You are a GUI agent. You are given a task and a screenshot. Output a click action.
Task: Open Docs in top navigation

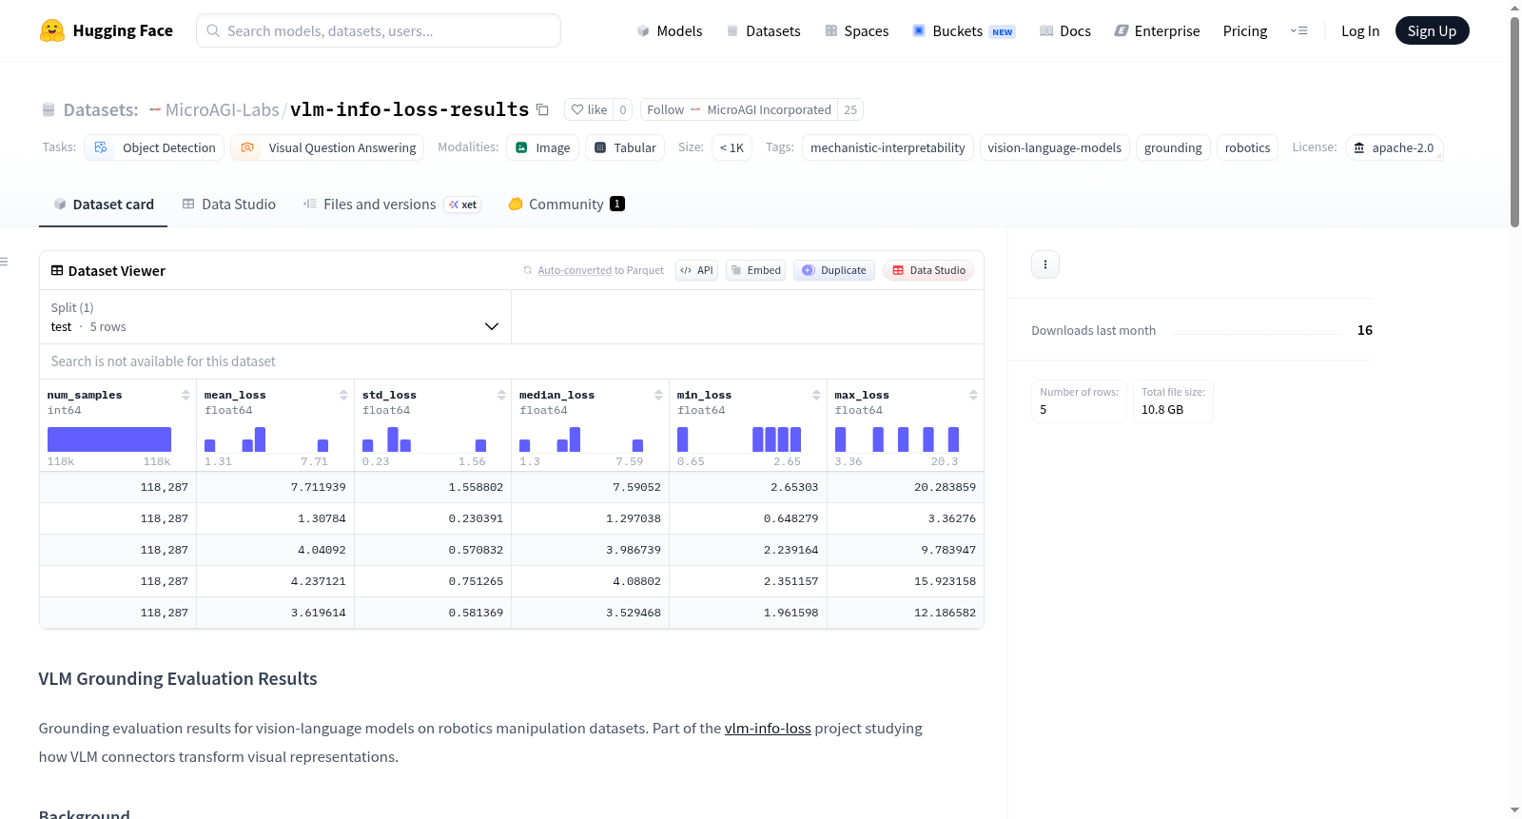[1064, 30]
